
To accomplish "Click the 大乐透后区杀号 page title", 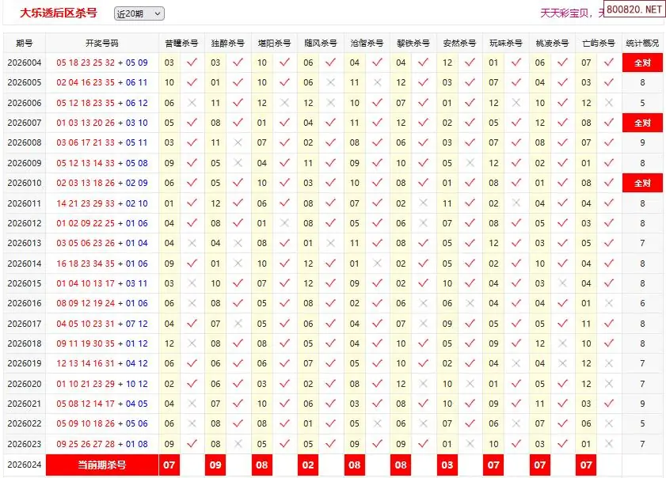I will [59, 13].
